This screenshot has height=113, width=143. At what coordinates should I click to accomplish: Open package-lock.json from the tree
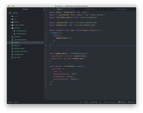coord(21,51)
